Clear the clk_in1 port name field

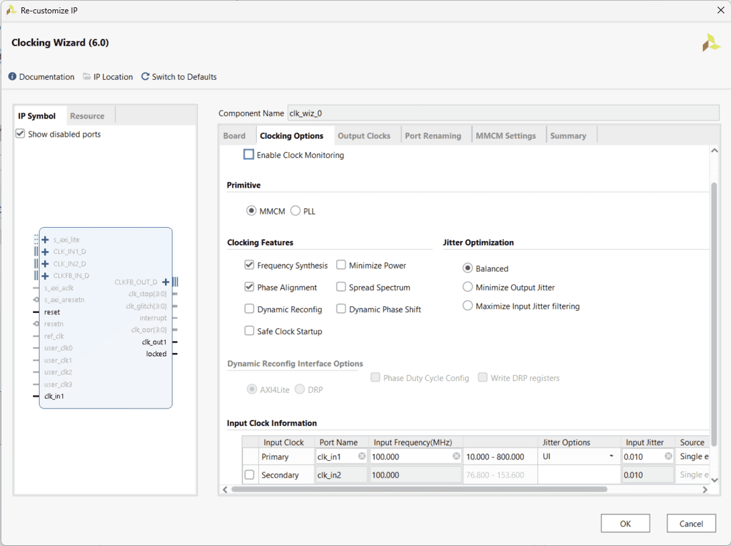361,456
